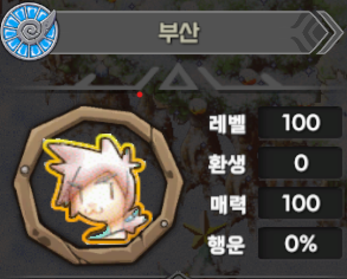Click the blue ammonite shell emblem icon
The width and height of the screenshot is (347, 279).
[x=29, y=31]
